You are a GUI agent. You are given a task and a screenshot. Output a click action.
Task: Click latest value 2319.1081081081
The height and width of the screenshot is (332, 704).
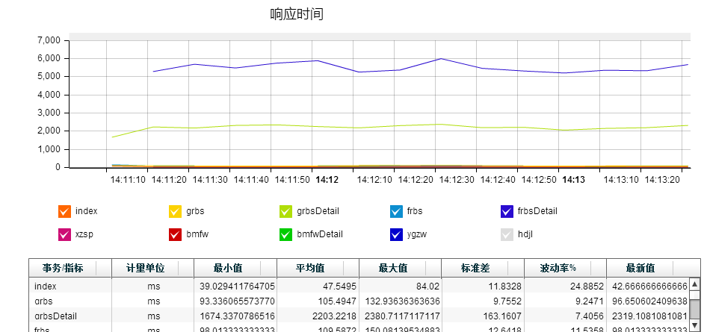649,316
